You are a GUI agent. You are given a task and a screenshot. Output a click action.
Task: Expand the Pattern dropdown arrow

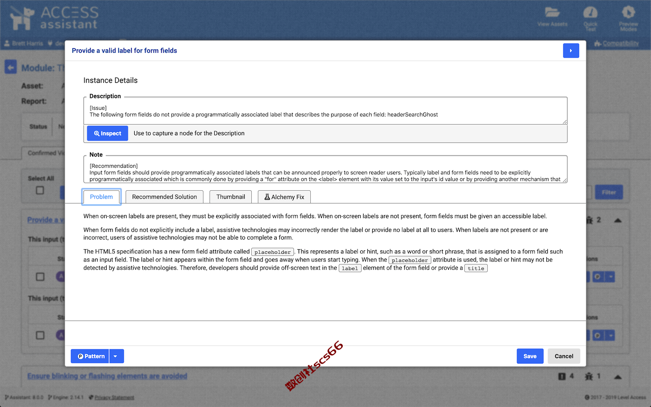[x=116, y=356]
